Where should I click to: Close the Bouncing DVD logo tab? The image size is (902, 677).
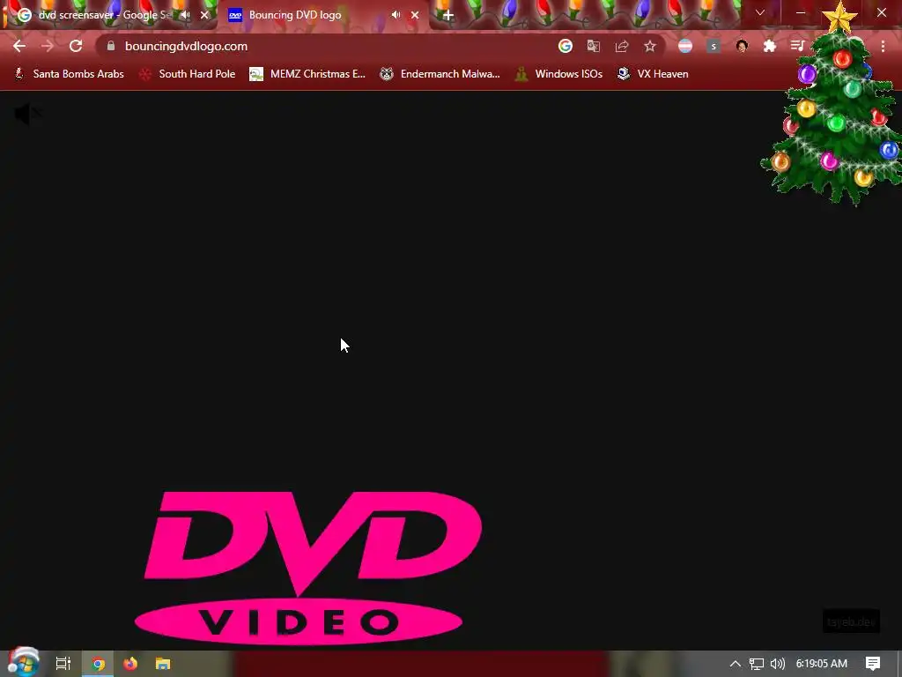coord(415,15)
